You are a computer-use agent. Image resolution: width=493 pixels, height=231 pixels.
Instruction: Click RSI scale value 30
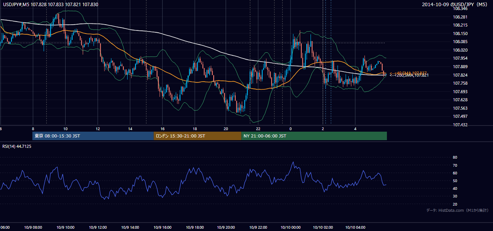click(x=455, y=196)
